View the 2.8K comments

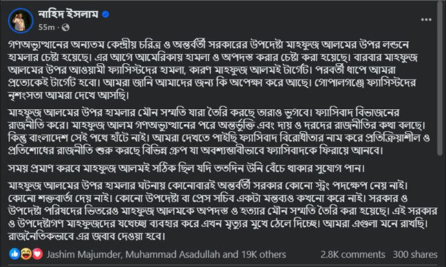352,255
